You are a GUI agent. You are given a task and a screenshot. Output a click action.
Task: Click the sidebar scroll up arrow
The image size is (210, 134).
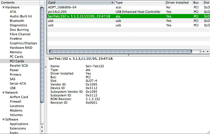[x=42, y=127]
